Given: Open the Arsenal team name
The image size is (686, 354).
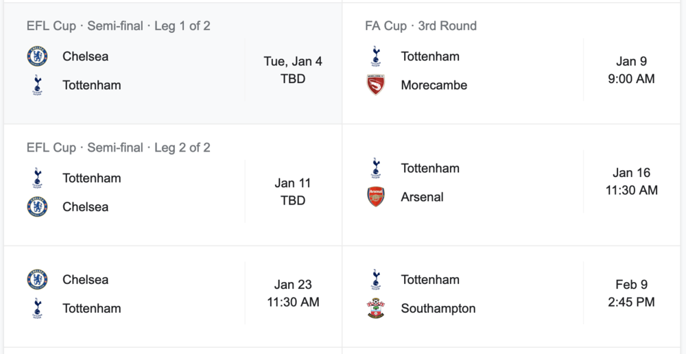Looking at the screenshot, I should (x=422, y=197).
